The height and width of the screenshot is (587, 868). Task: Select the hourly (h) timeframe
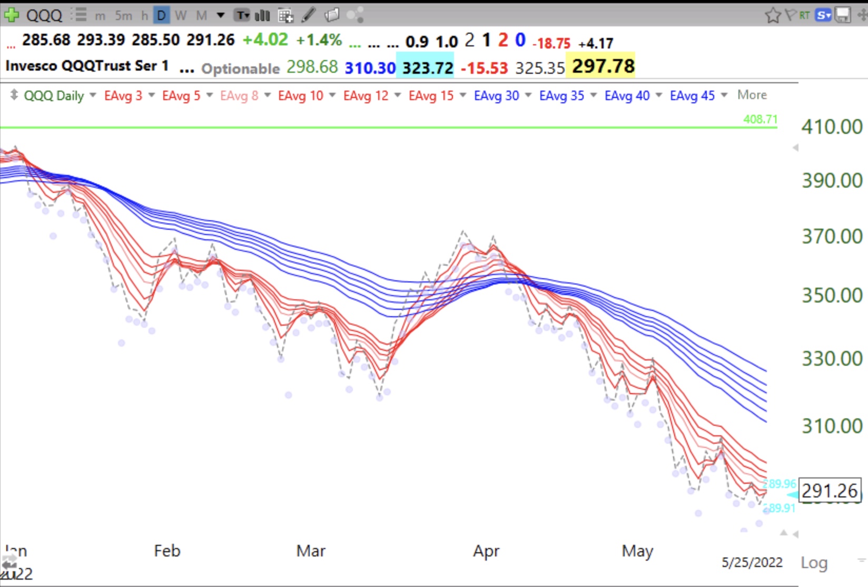click(x=144, y=16)
